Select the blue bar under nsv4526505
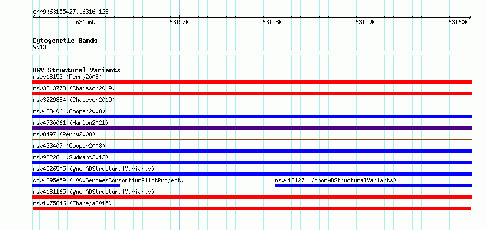Image resolution: width=487 pixels, height=230 pixels. (x=252, y=174)
